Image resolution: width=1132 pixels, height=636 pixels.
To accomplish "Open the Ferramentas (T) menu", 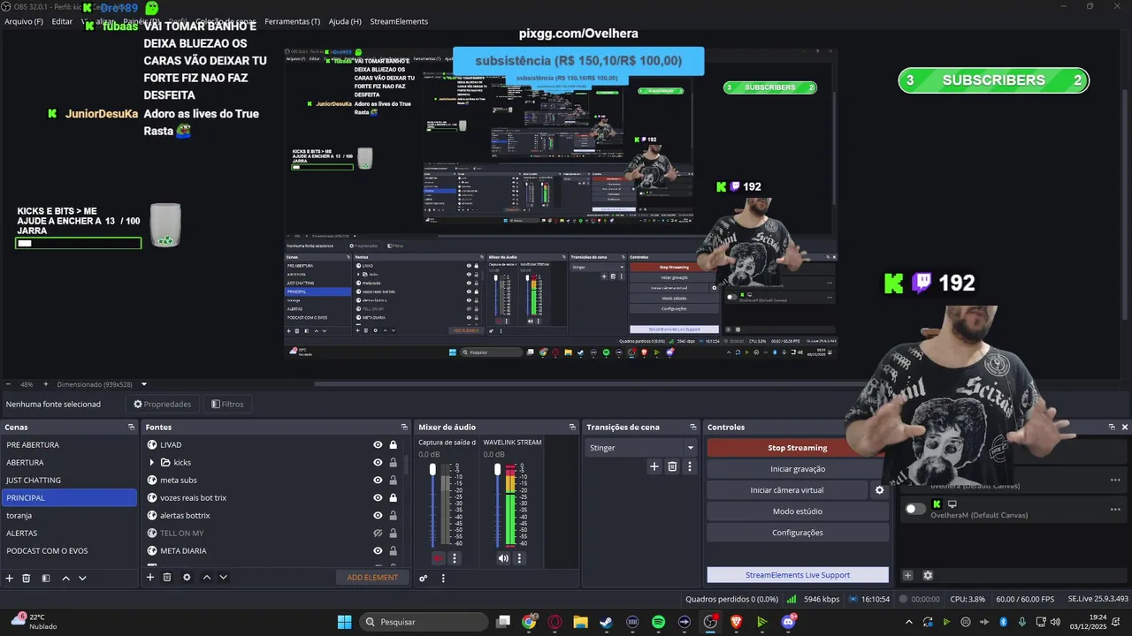I will pyautogui.click(x=293, y=21).
